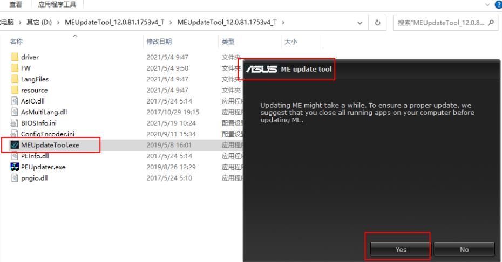The image size is (502, 262).
Task: Select the FW folder icon
Action: pos(15,68)
